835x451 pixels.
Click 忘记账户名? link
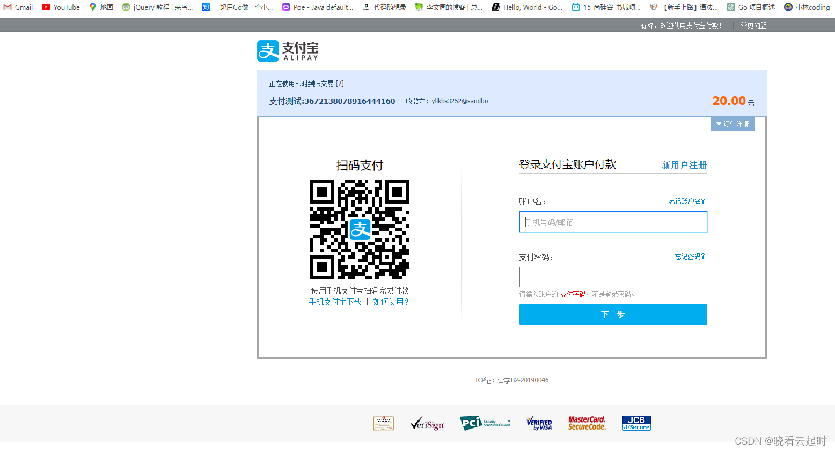(x=686, y=201)
